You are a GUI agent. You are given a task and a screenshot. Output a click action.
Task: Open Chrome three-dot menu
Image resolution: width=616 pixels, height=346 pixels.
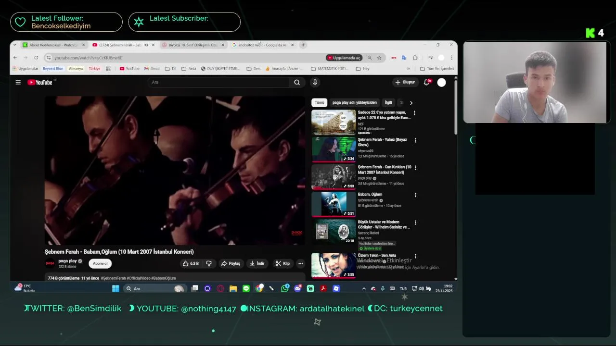click(451, 58)
